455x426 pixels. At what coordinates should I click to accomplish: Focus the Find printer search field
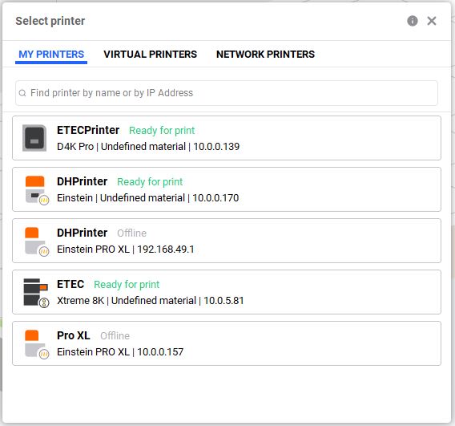(227, 93)
